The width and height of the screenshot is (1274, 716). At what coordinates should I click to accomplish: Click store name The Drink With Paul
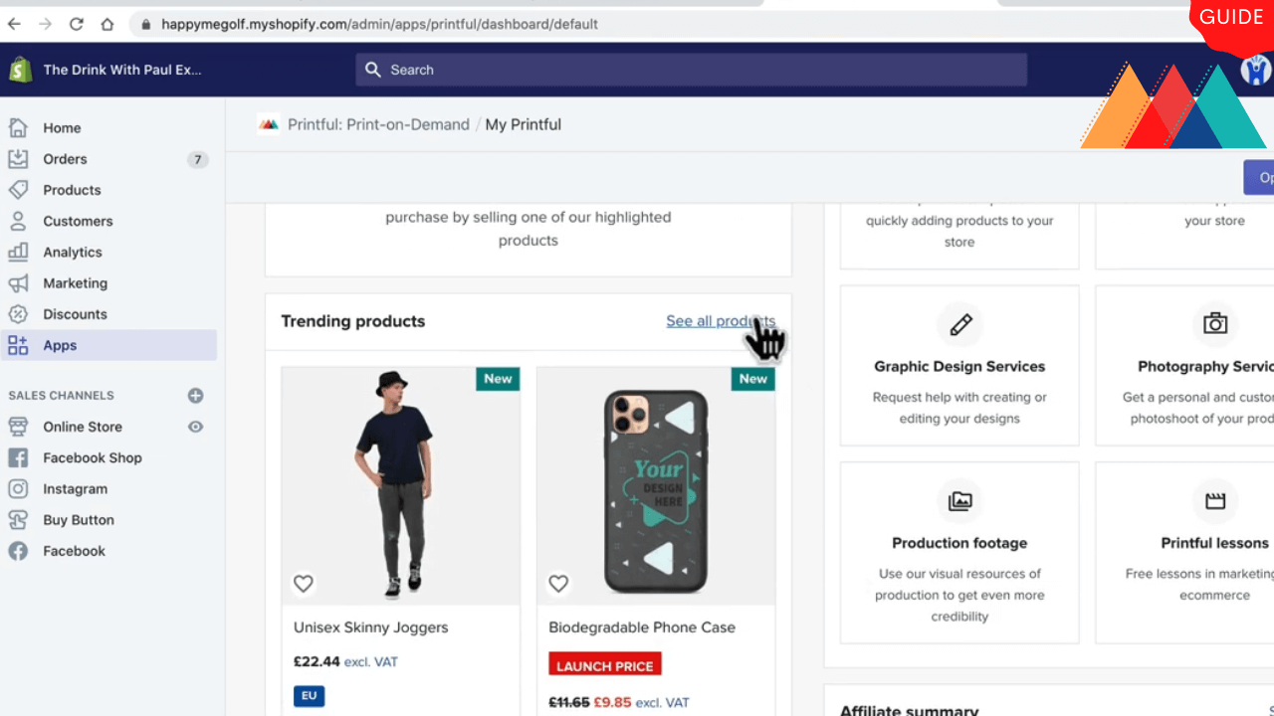tap(122, 70)
